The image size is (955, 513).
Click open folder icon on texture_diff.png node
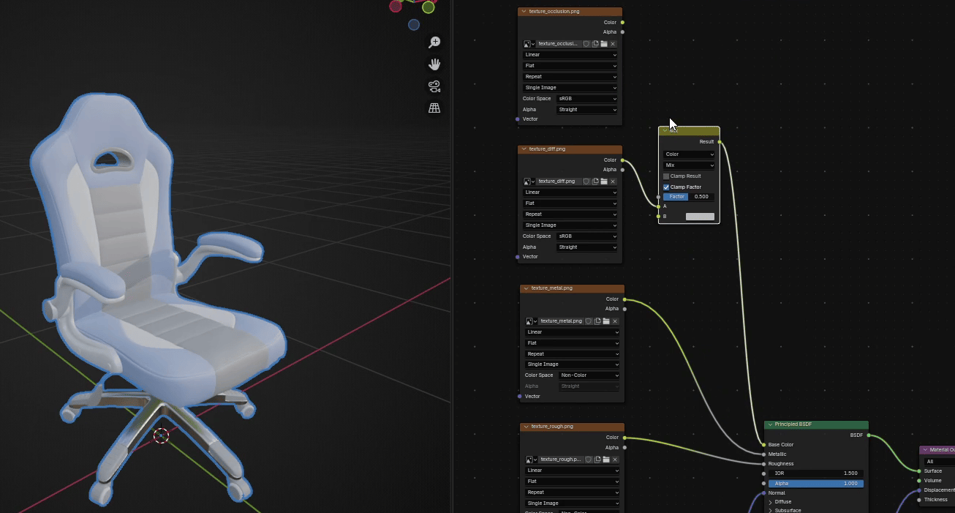pyautogui.click(x=604, y=181)
